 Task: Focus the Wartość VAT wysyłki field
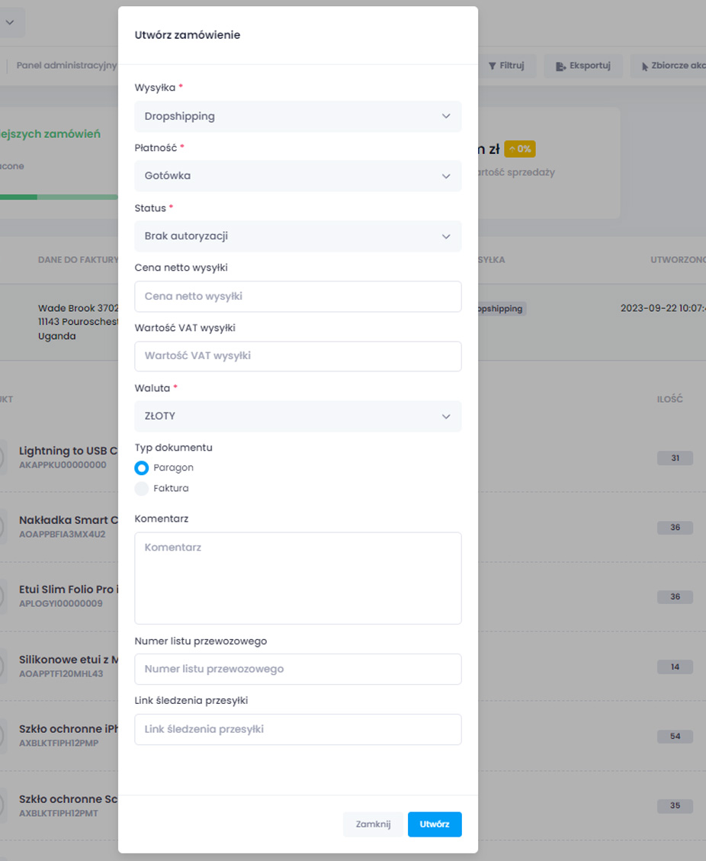pyautogui.click(x=297, y=356)
